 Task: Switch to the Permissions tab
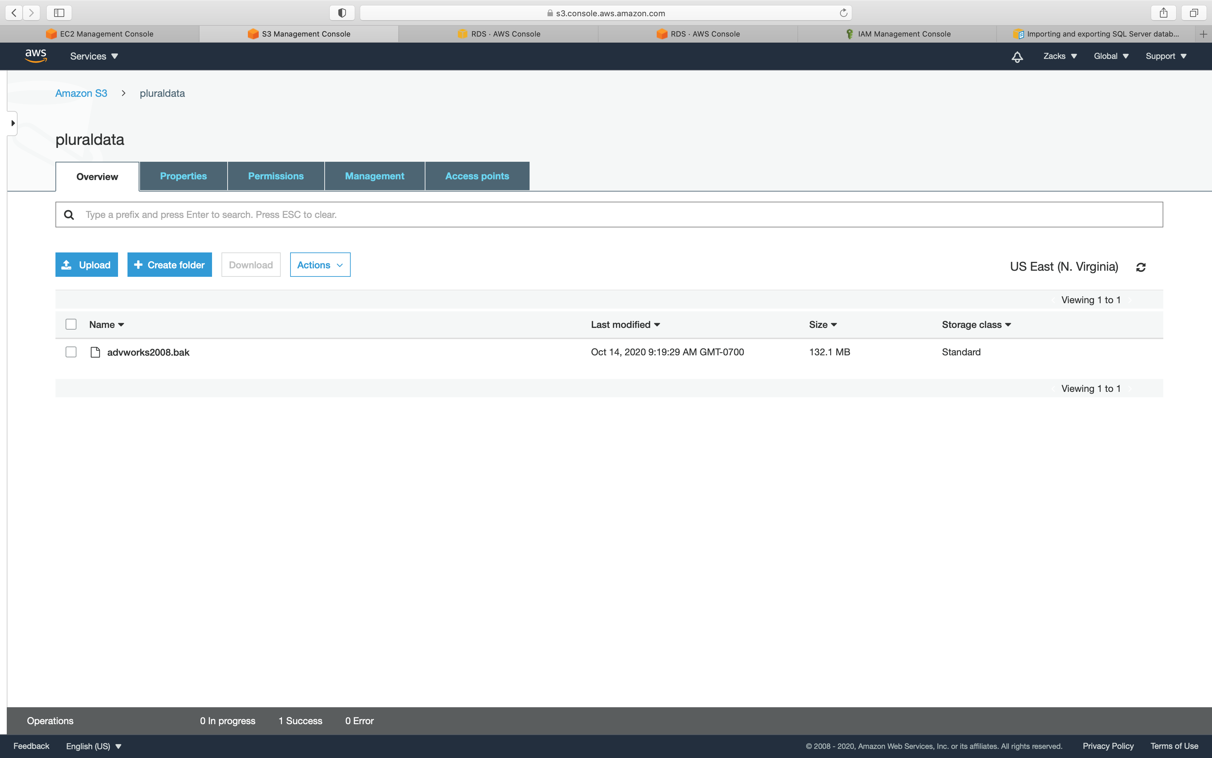point(276,176)
